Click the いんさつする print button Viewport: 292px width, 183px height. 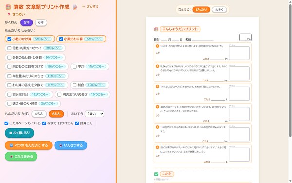point(71,145)
